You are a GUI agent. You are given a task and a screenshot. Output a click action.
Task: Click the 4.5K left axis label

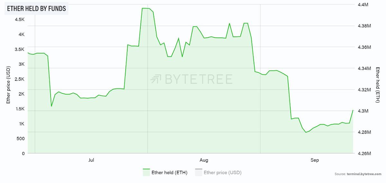[20, 20]
